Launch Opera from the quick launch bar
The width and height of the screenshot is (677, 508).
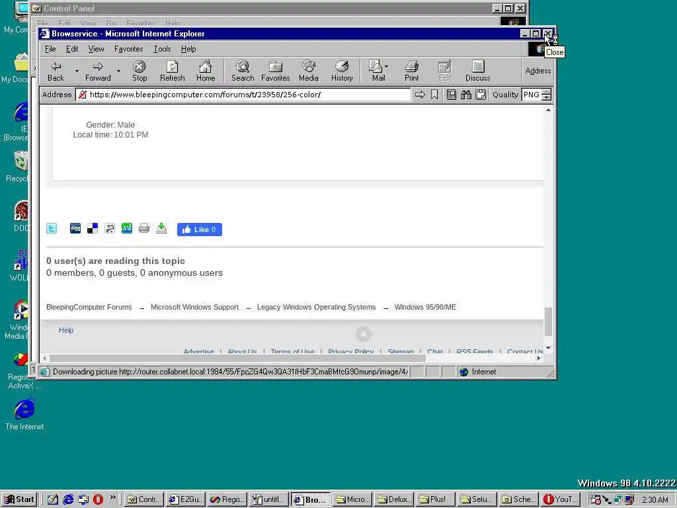point(98,499)
